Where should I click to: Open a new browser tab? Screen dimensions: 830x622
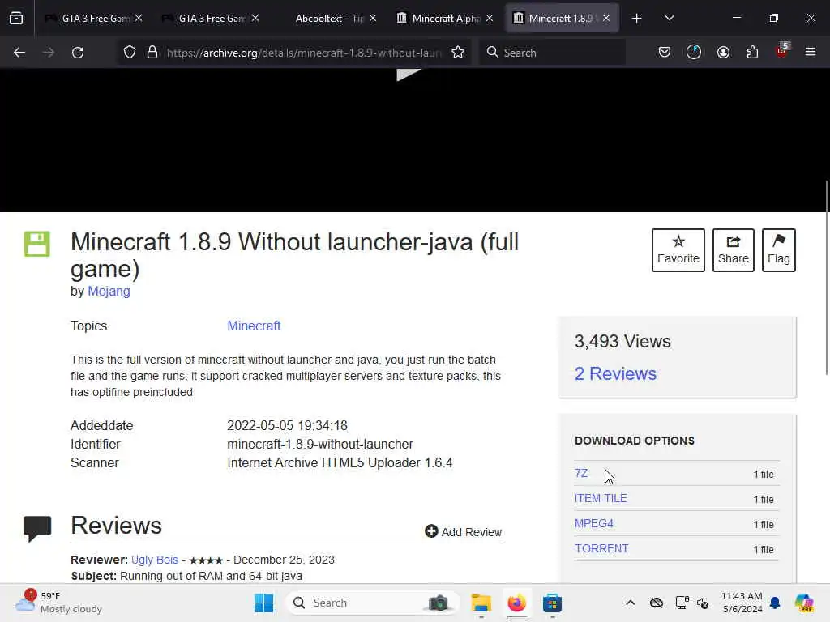[x=637, y=19]
